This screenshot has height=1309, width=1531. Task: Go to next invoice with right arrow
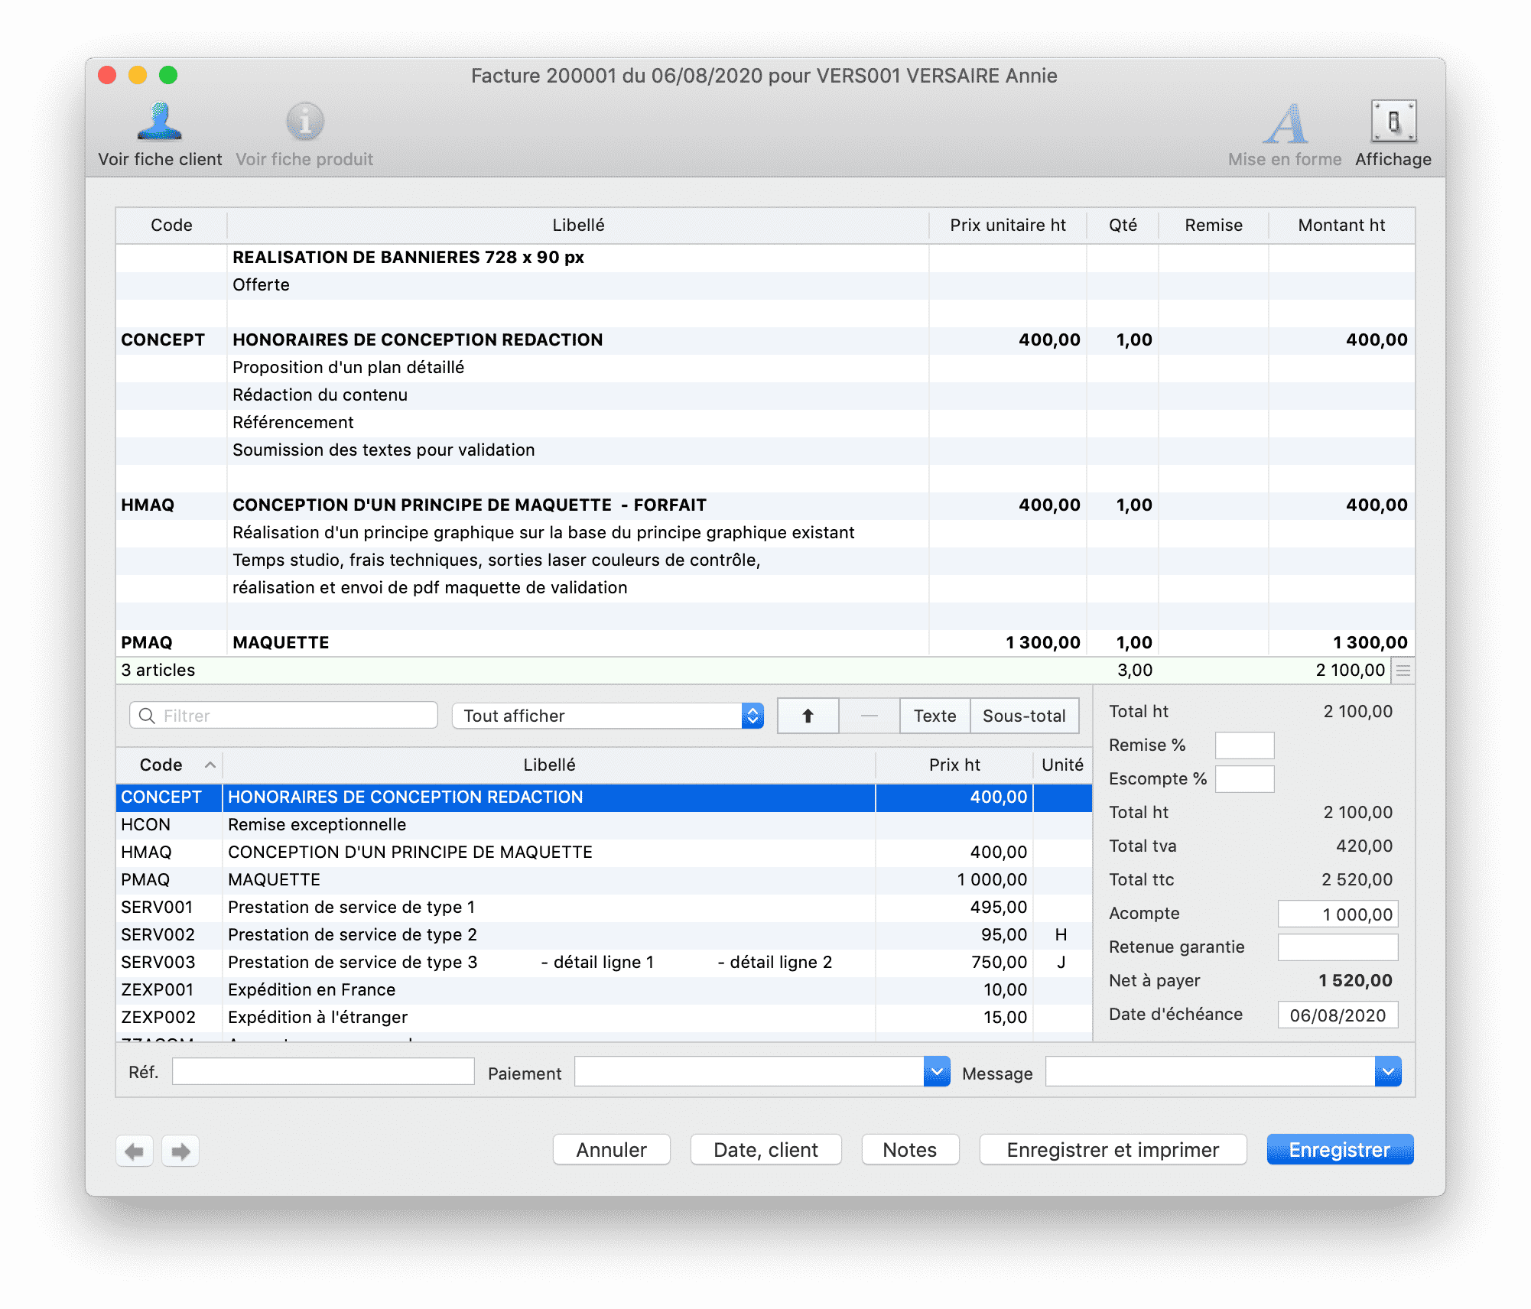pyautogui.click(x=180, y=1151)
